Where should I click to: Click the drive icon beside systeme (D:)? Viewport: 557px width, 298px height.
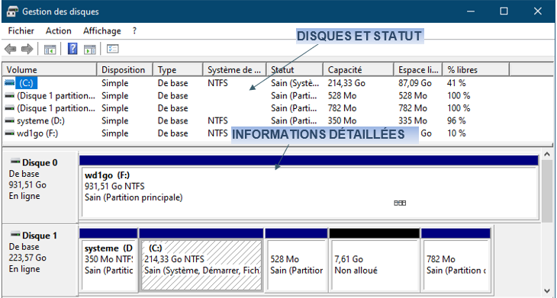[10, 120]
